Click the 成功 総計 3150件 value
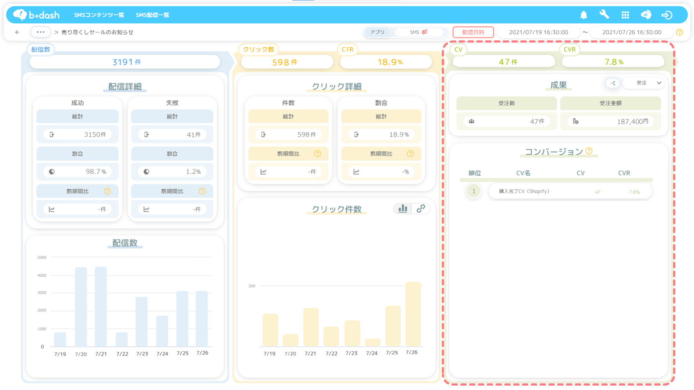 click(x=77, y=135)
